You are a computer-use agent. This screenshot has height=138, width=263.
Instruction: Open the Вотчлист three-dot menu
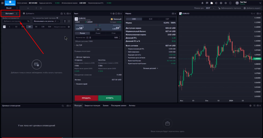coord(17,14)
